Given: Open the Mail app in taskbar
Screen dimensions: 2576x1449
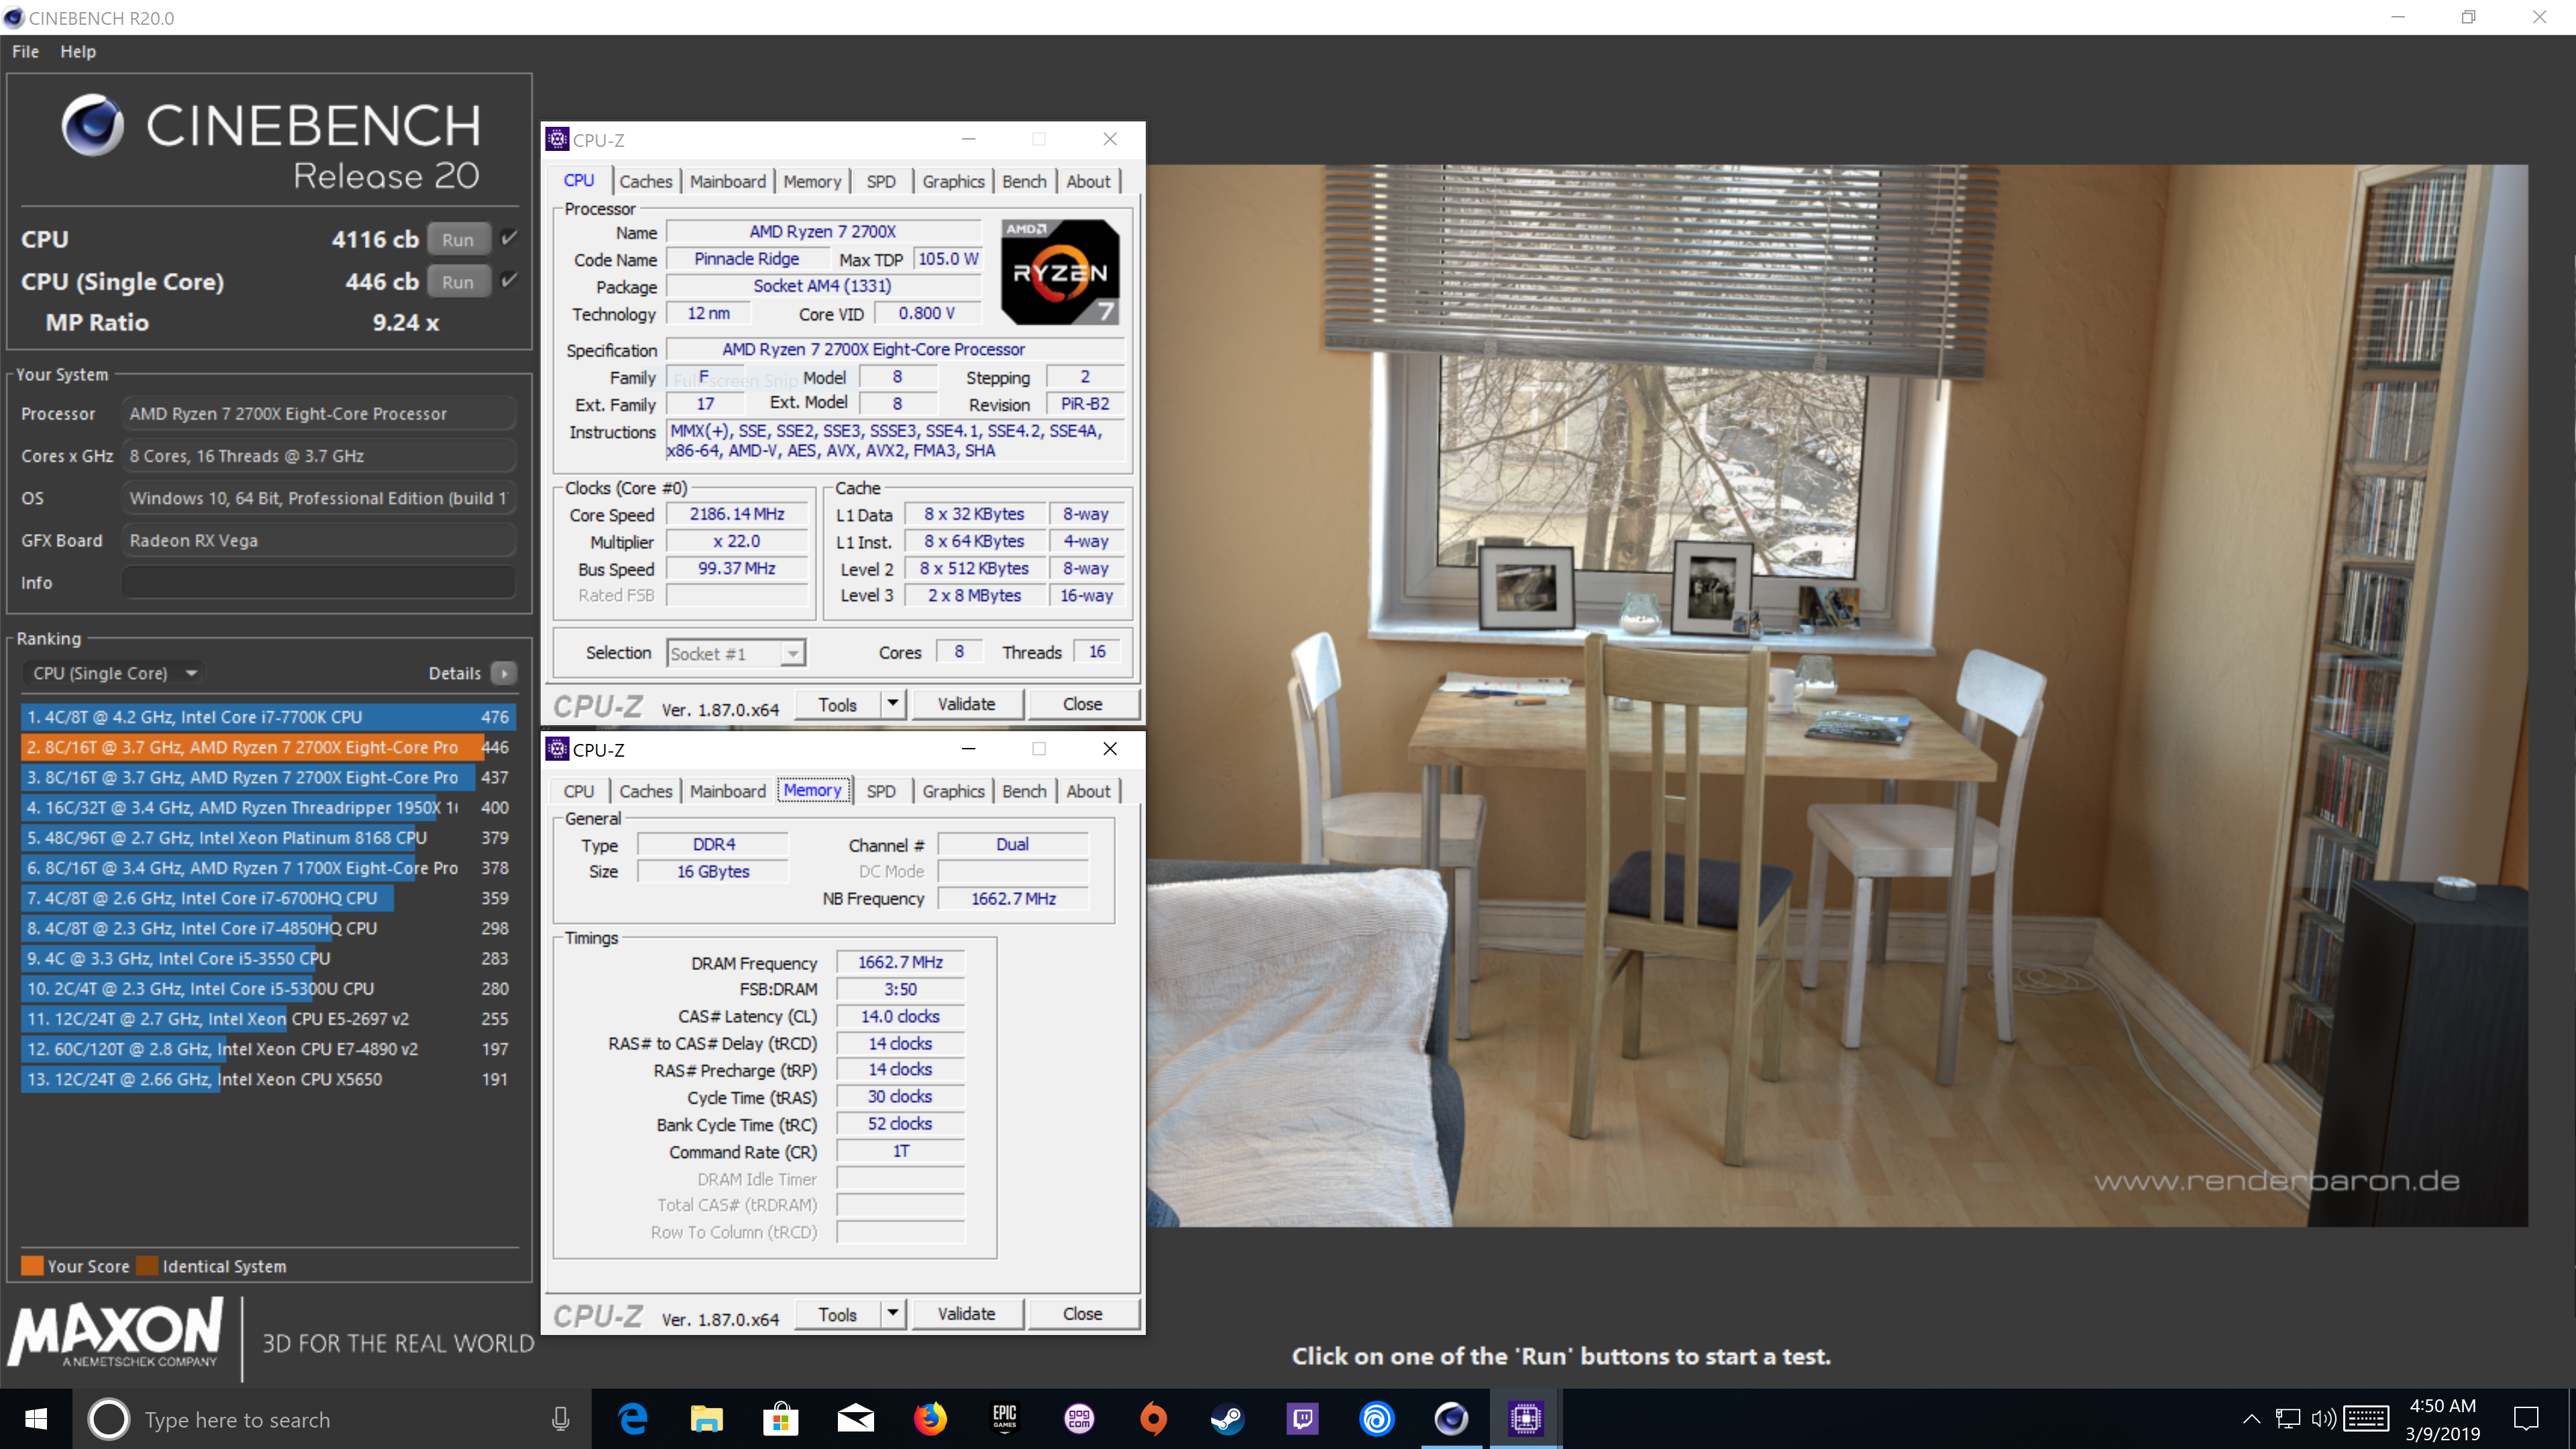Looking at the screenshot, I should [x=855, y=1418].
